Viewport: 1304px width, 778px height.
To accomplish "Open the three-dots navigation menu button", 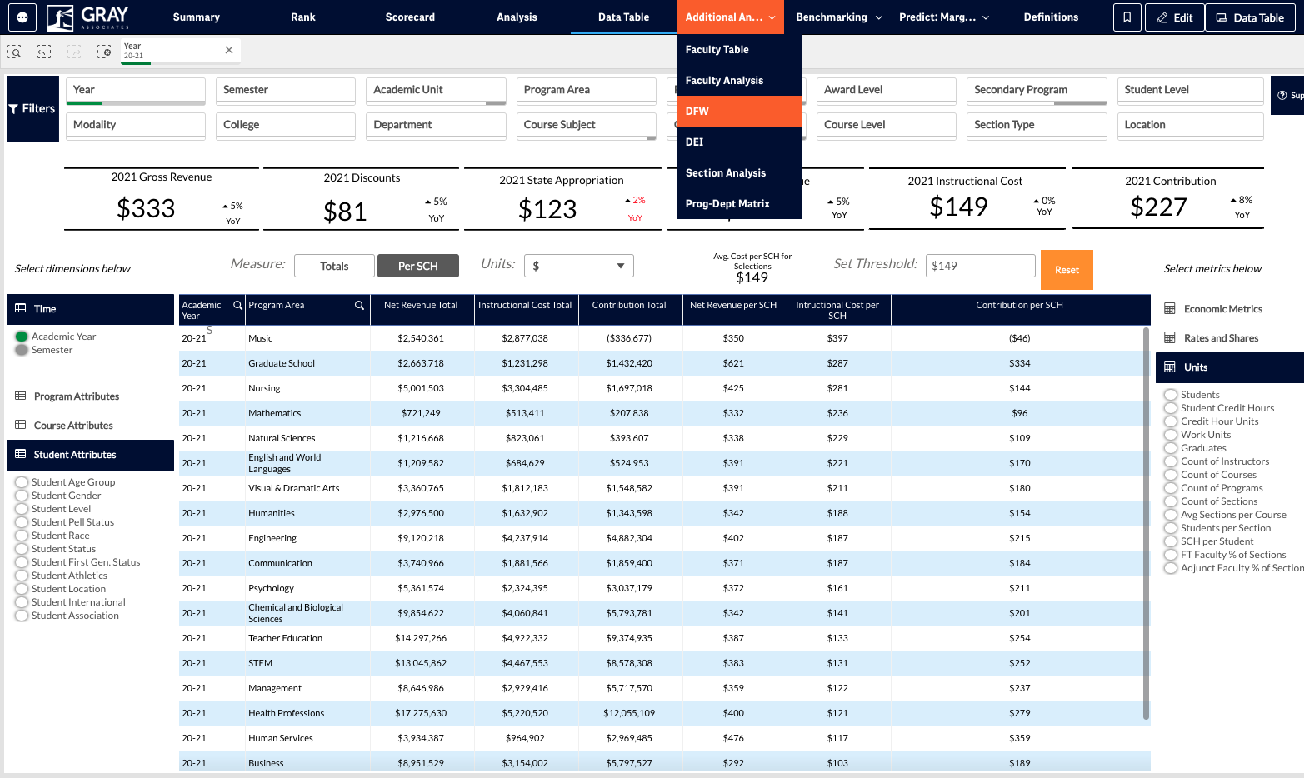I will coord(22,17).
